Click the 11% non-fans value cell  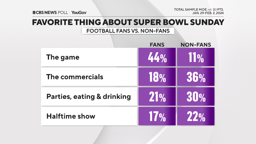[x=196, y=57]
